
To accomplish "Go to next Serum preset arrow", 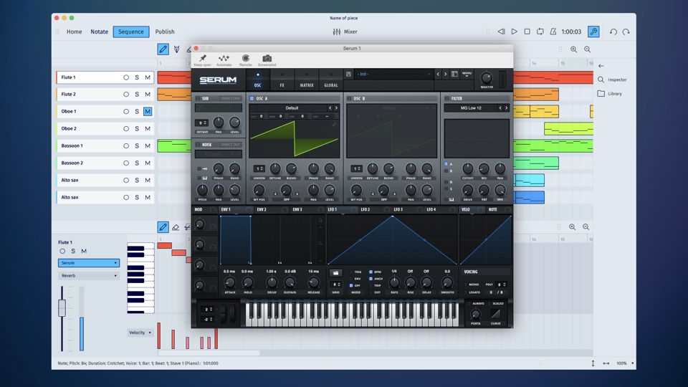I will tap(445, 74).
